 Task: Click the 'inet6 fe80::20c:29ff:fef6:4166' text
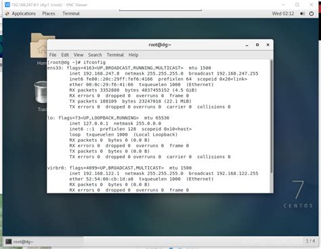tap(111, 79)
